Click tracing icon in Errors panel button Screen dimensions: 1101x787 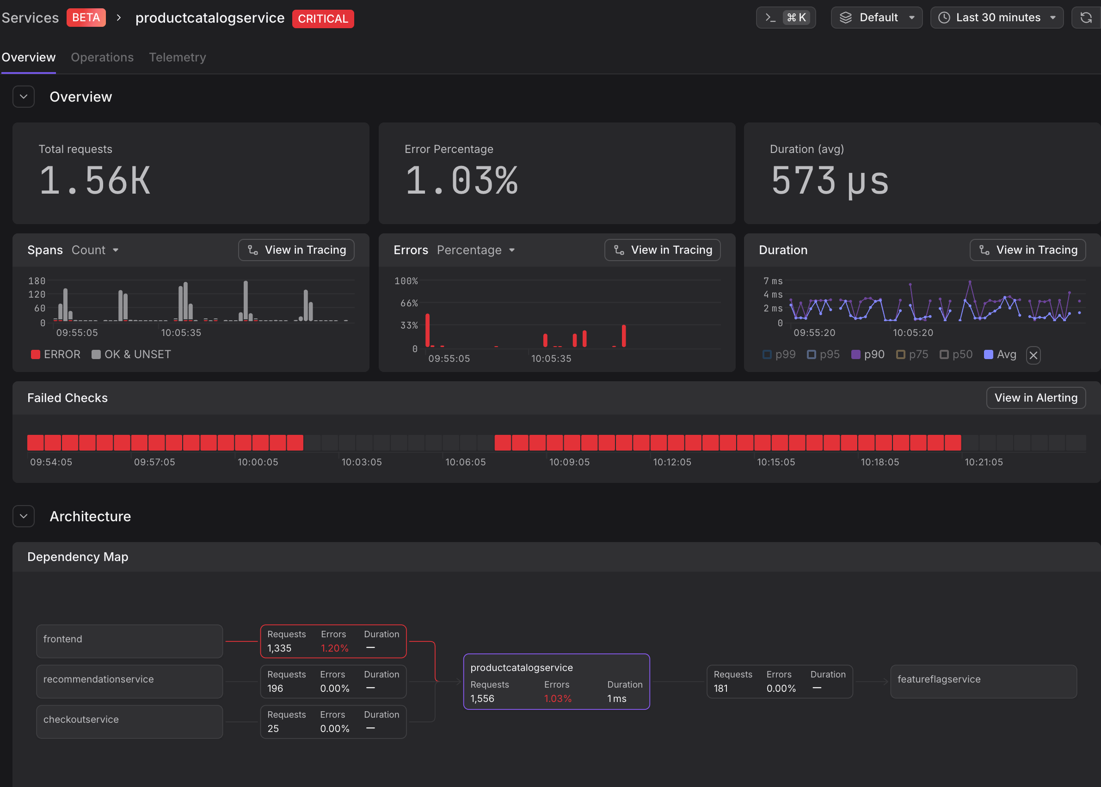click(x=619, y=250)
